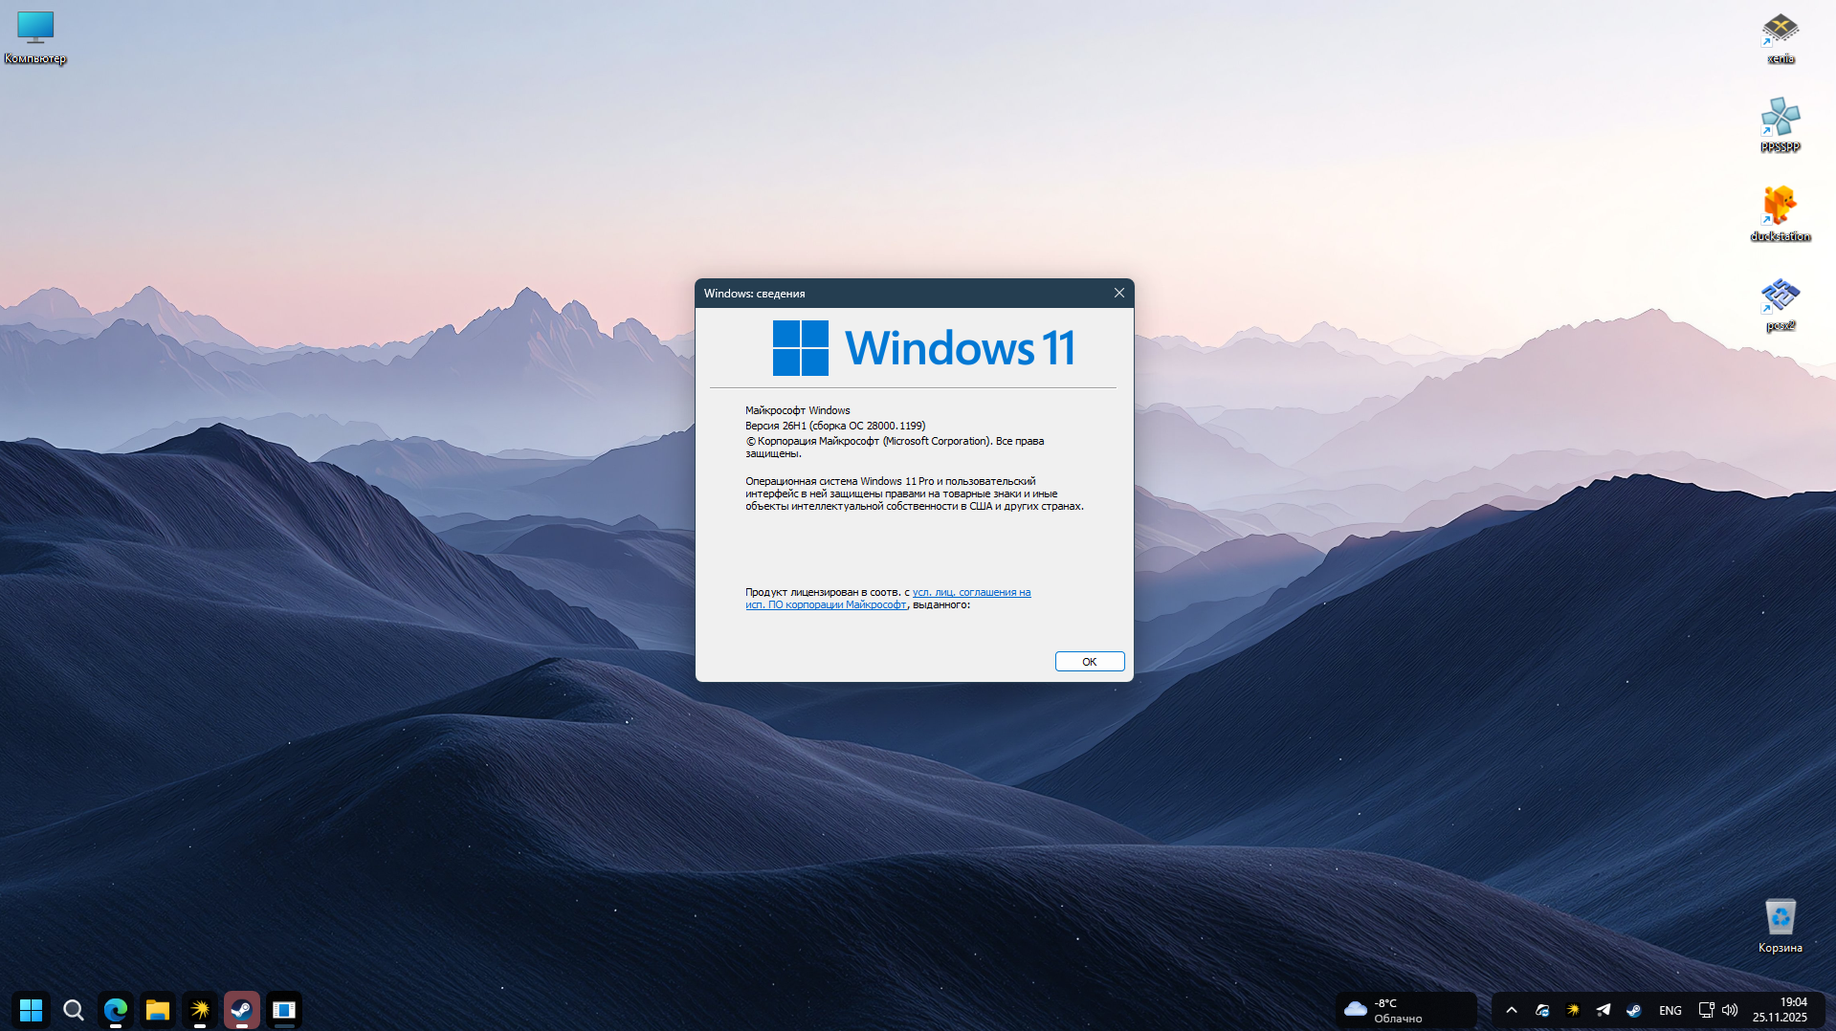The width and height of the screenshot is (1836, 1031).
Task: Click the 'Версия 26H1 (сборка ОС 28000.1199)' text
Action: pyautogui.click(x=835, y=426)
